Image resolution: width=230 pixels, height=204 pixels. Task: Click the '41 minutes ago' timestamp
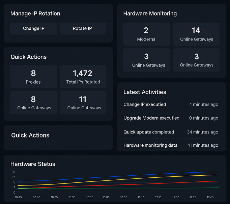point(203,145)
